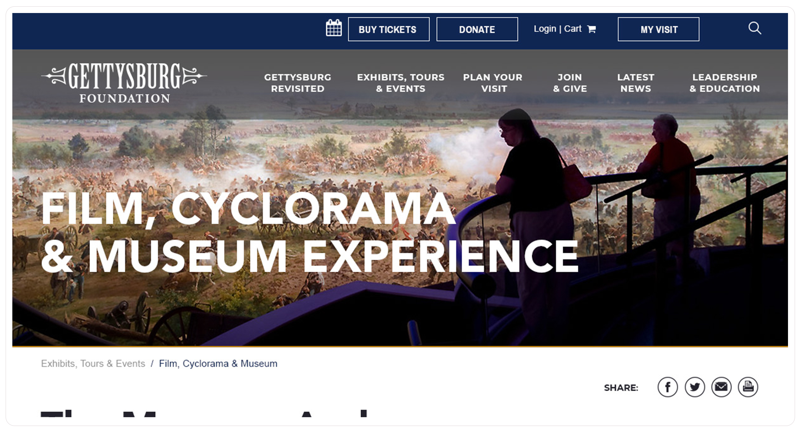Open the Cart link

point(573,29)
